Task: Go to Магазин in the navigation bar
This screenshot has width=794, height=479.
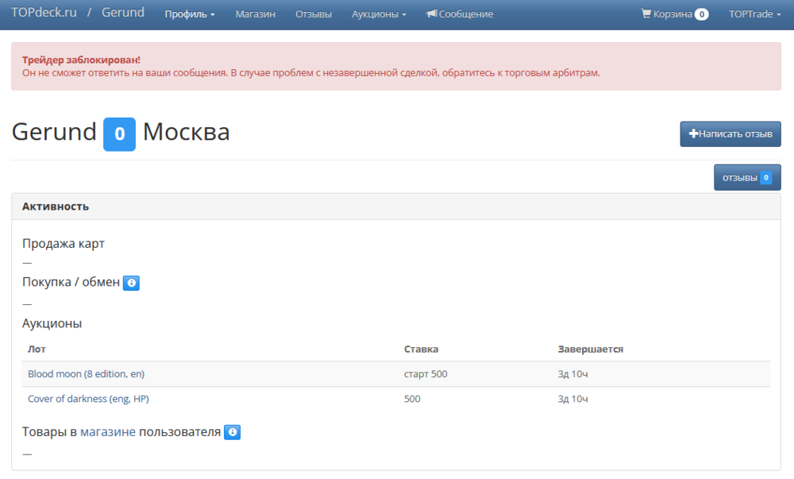Action: pos(255,14)
